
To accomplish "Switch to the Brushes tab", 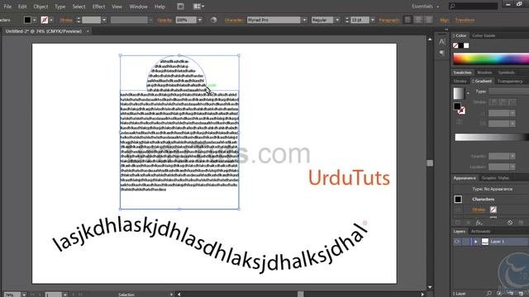I will (484, 73).
